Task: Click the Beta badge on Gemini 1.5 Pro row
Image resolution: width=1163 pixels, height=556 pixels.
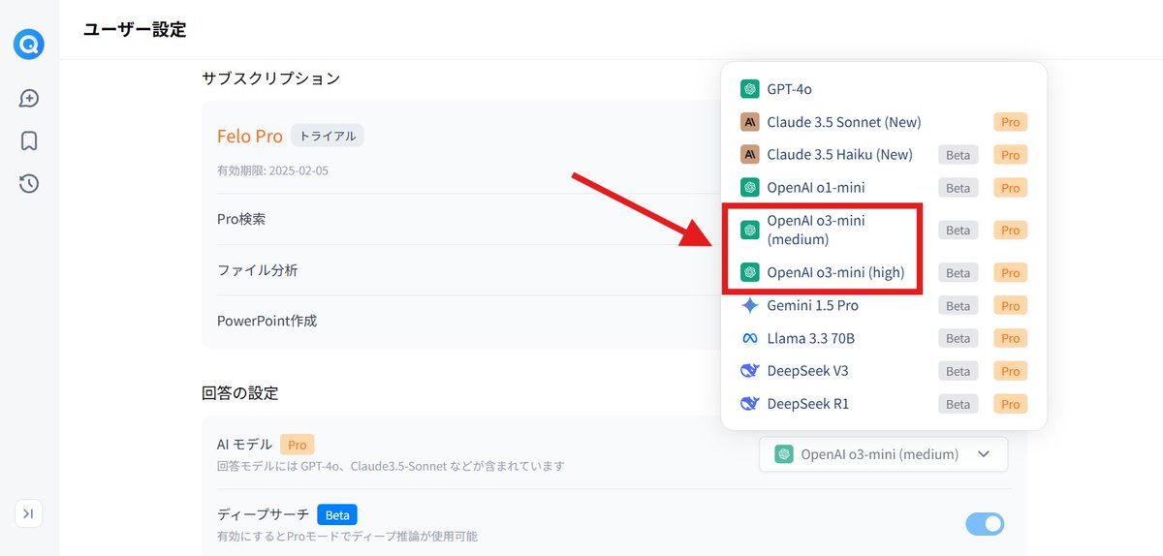Action: (958, 306)
